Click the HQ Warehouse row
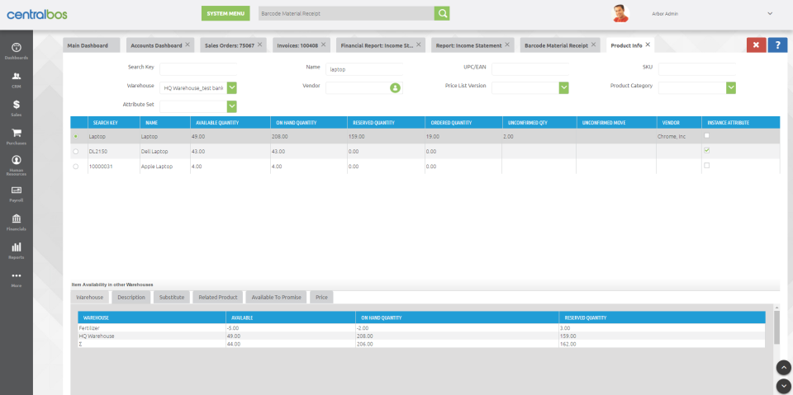This screenshot has width=793, height=395. [421, 336]
